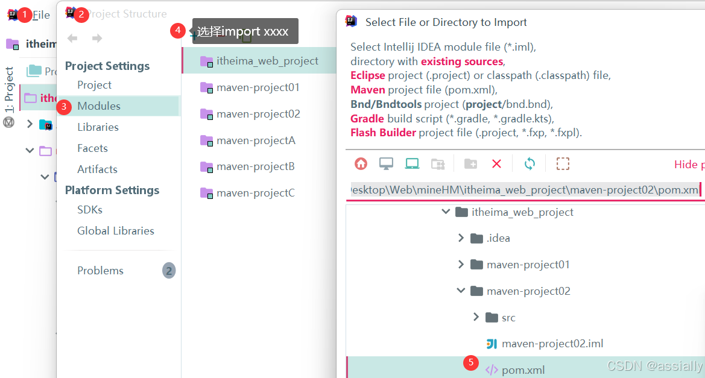Viewport: 705px width, 378px height.
Task: Select maven-project02 module in list
Action: 259,114
